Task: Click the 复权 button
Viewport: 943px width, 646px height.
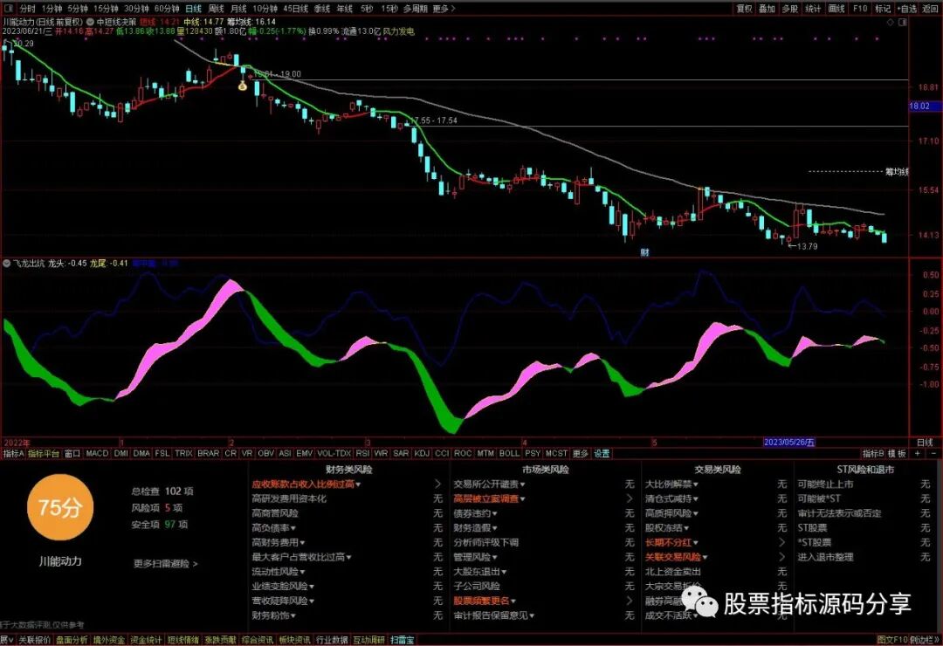Action: [745, 9]
